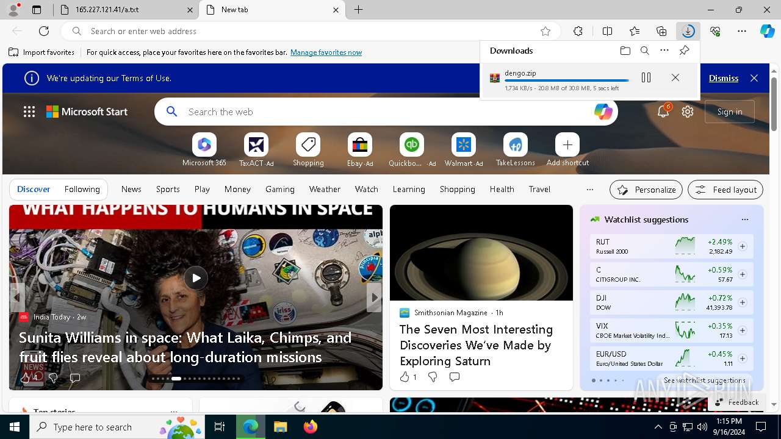Add this page to favorites star

pyautogui.click(x=545, y=31)
